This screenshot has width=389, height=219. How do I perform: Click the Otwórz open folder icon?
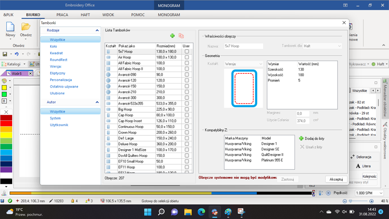(x=26, y=27)
